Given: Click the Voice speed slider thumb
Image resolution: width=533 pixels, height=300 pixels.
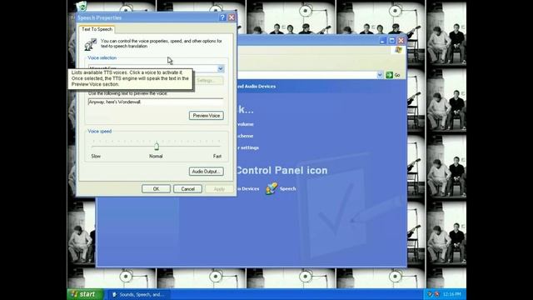Looking at the screenshot, I should [157, 147].
